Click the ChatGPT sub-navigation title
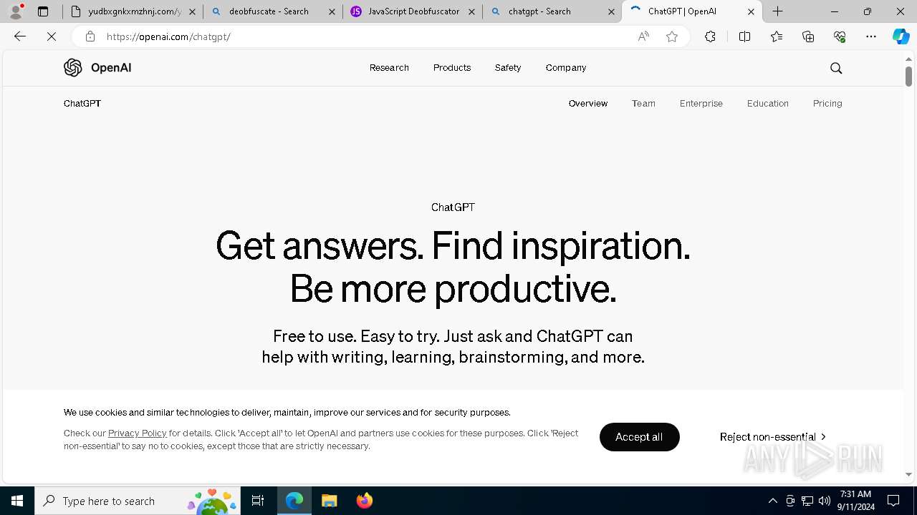This screenshot has height=515, width=917. (82, 104)
